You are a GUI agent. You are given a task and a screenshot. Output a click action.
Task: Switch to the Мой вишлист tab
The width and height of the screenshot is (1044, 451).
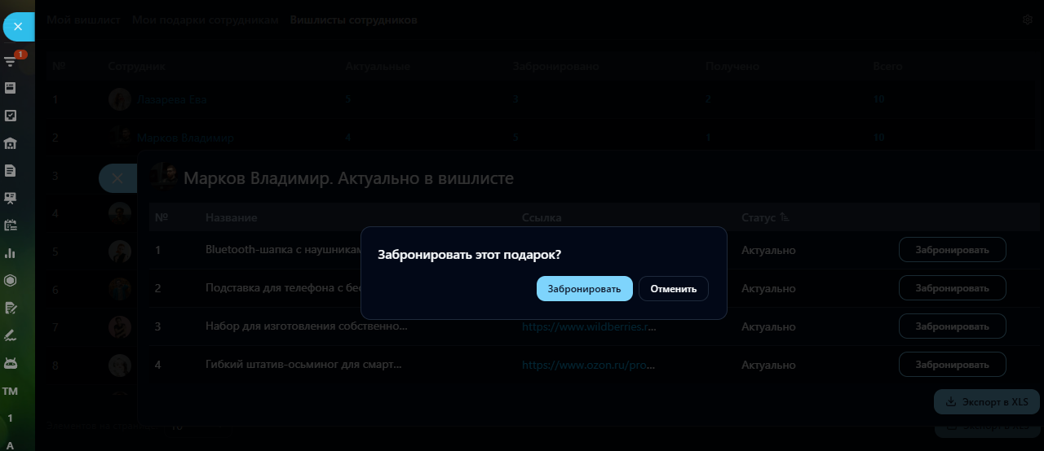[83, 20]
